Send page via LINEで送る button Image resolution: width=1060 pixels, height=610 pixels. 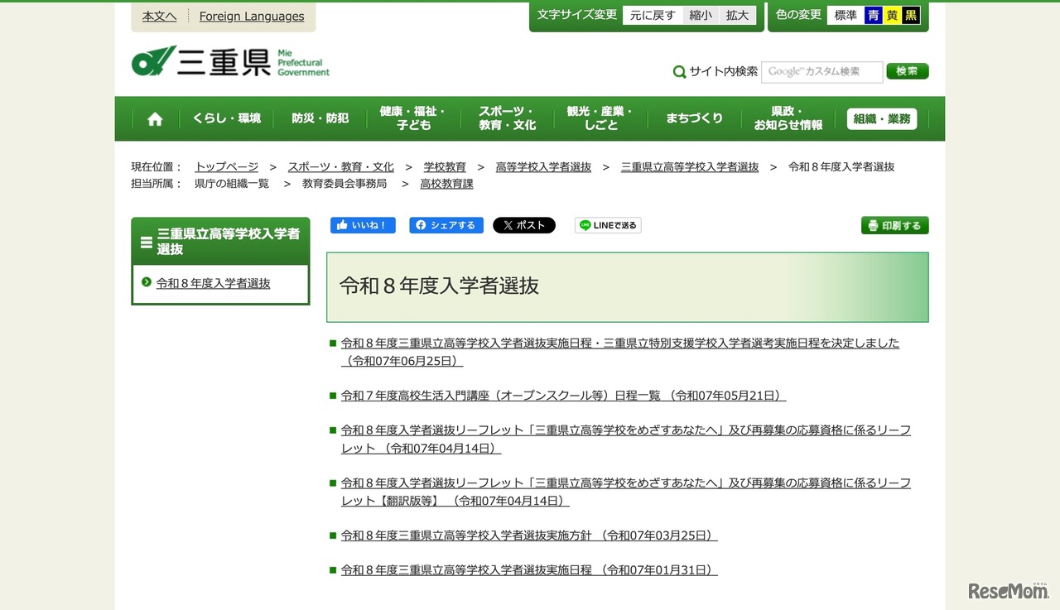coord(608,225)
